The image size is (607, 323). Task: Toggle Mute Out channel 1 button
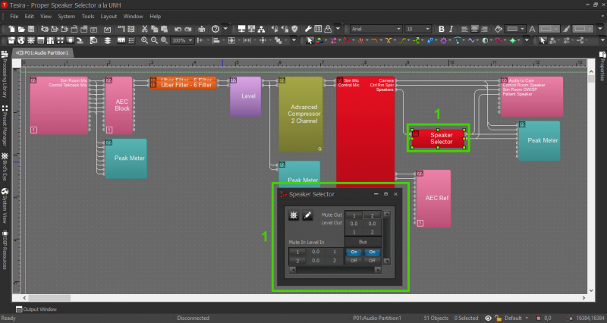coord(354,215)
